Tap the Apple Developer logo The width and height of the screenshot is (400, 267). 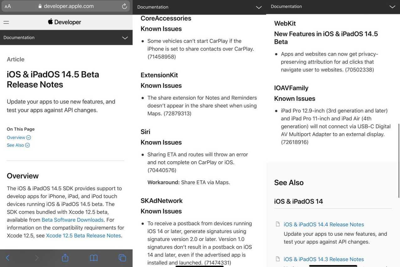click(65, 22)
